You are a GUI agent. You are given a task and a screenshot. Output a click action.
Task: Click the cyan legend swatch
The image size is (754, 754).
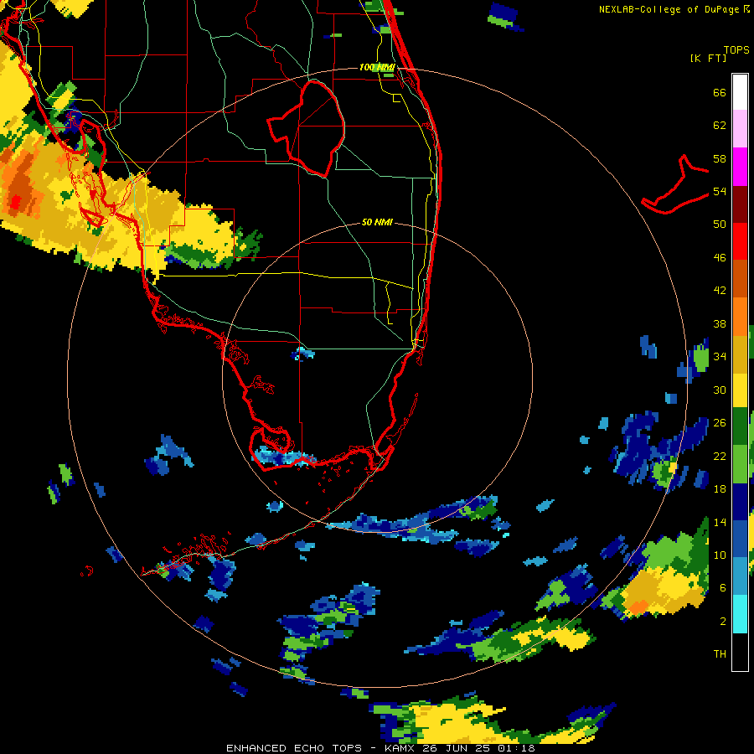click(740, 614)
